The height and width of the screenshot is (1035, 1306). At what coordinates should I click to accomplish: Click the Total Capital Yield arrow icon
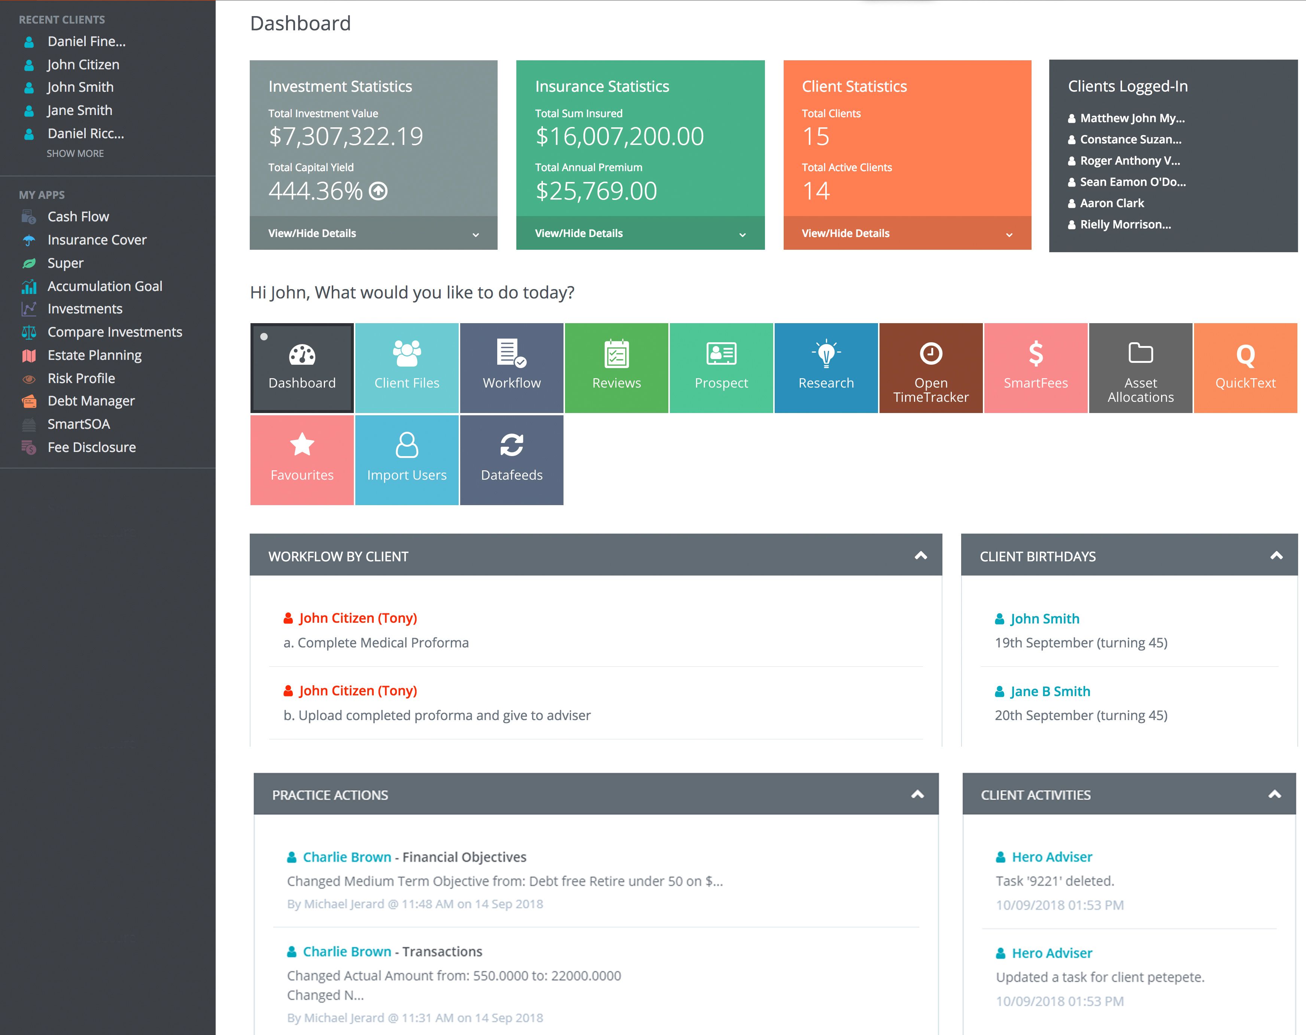tap(379, 191)
